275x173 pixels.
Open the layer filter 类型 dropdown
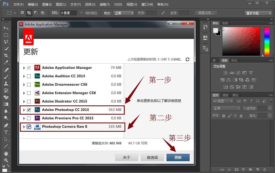pyautogui.click(x=222, y=101)
